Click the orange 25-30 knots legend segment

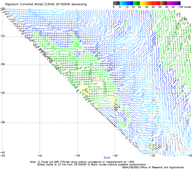[150, 3]
